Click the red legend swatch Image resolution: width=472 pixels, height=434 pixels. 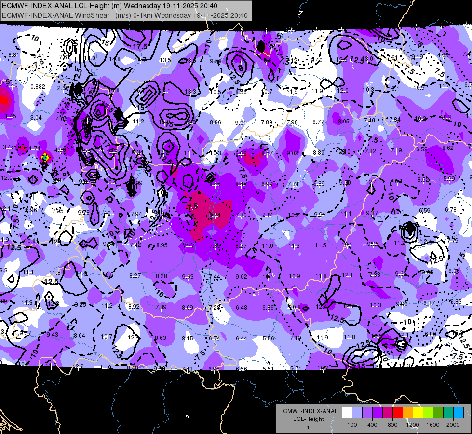click(398, 413)
